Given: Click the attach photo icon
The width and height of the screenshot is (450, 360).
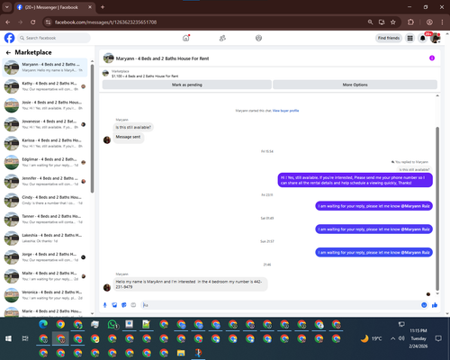Looking at the screenshot, I should [x=114, y=305].
